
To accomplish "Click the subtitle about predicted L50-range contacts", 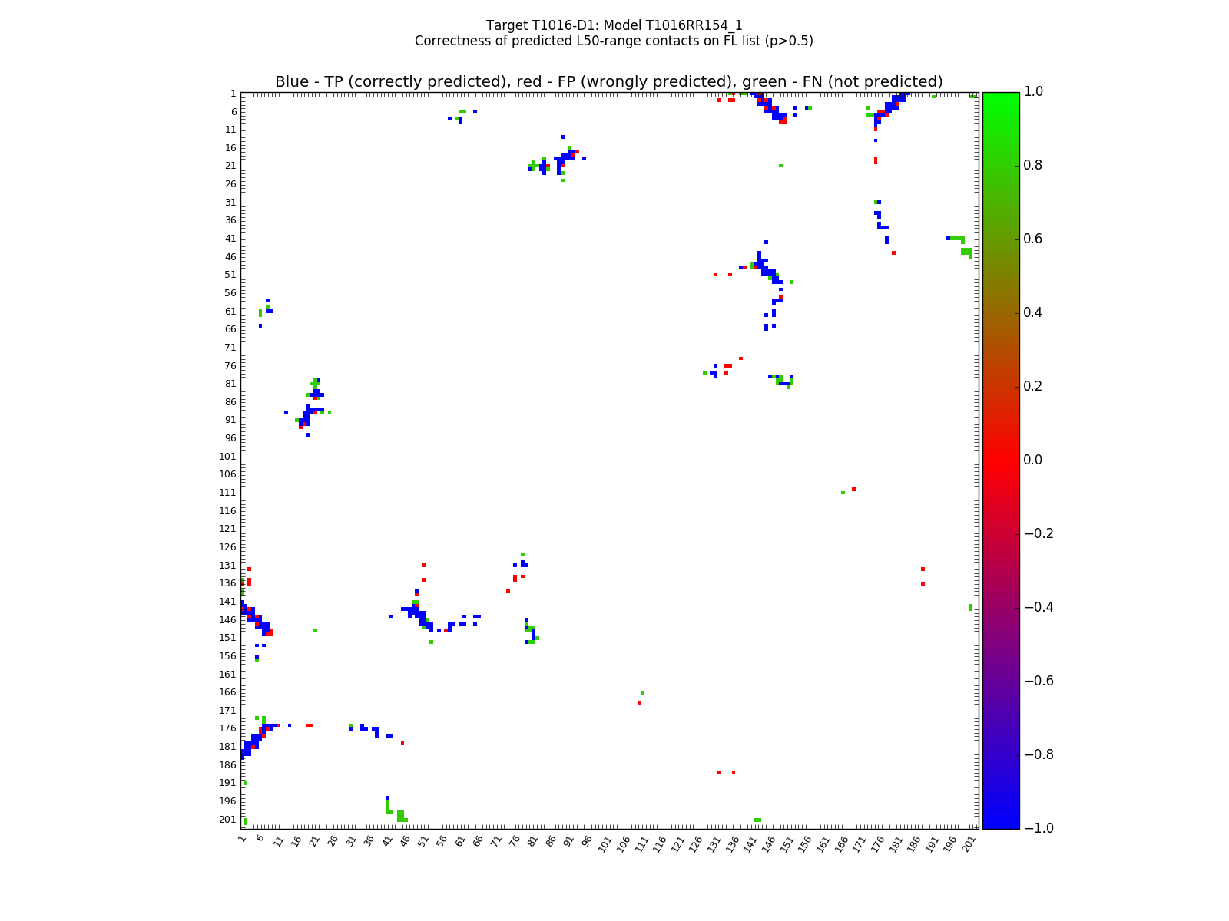I will 614,41.
